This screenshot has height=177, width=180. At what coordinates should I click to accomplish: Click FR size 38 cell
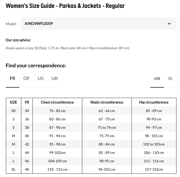(x=27, y=127)
